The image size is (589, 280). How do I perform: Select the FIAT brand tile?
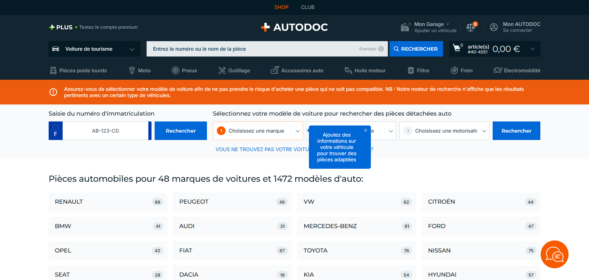232,251
